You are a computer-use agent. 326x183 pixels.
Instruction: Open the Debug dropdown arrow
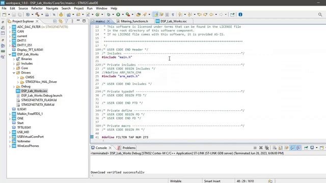113,15
